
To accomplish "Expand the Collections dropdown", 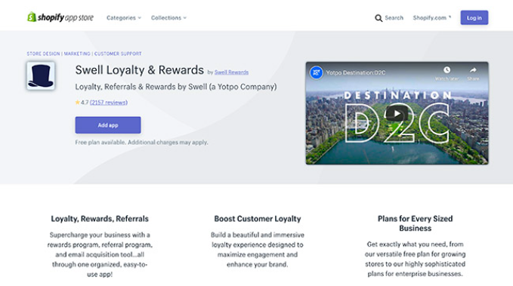I will click(168, 18).
